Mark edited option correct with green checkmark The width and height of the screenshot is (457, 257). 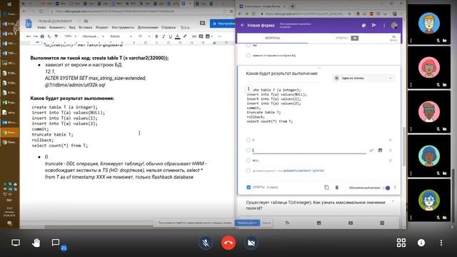pos(371,151)
